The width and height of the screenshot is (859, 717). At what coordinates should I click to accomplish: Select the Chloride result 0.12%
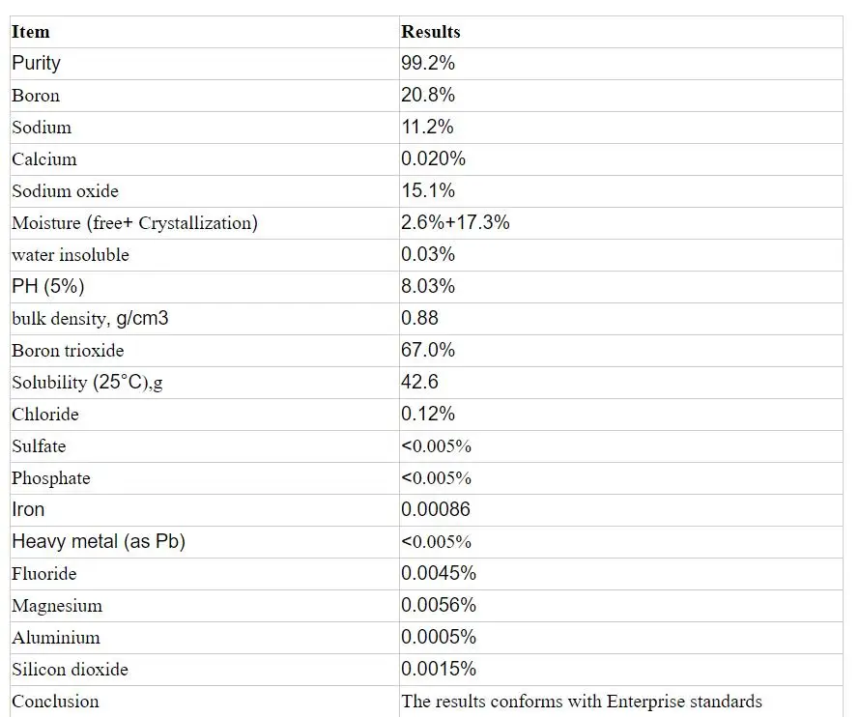point(428,414)
